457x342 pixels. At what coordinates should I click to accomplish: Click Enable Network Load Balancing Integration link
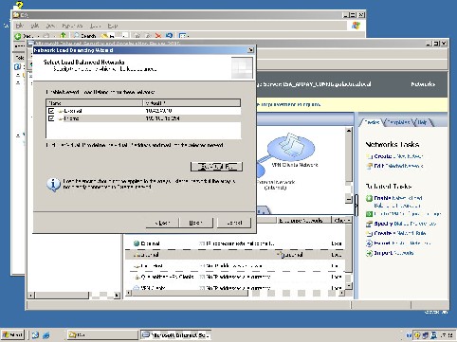click(x=398, y=202)
